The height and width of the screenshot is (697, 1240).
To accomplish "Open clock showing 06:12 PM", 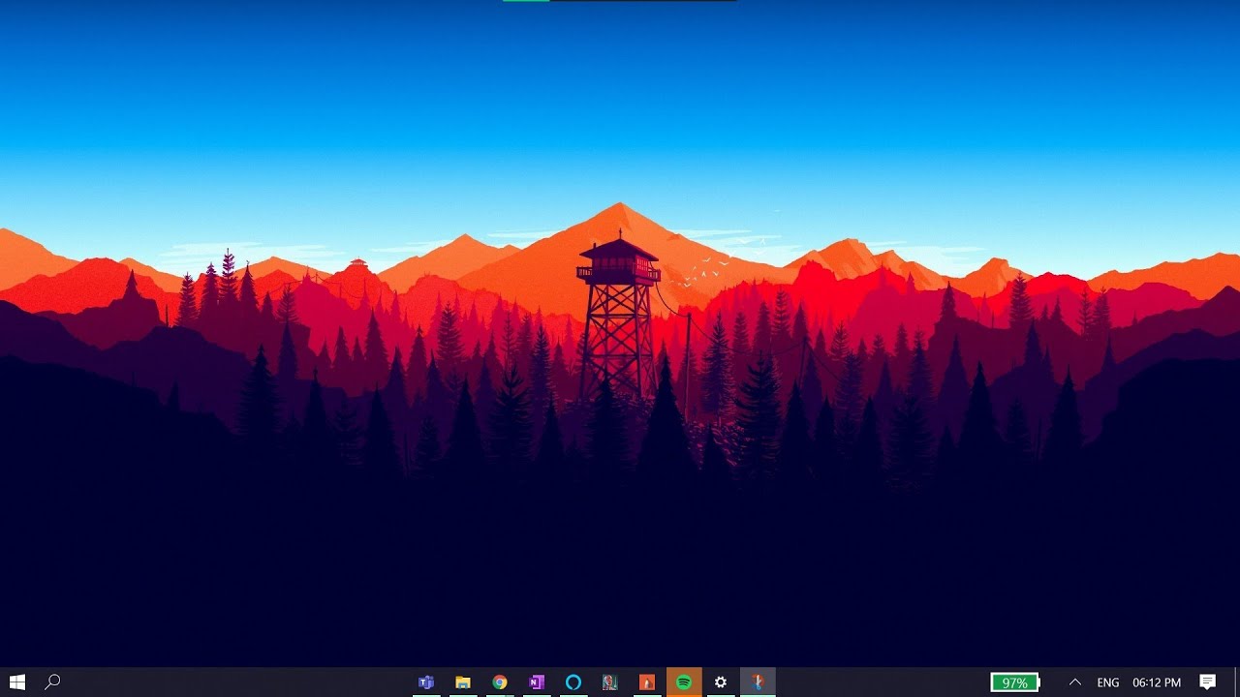I will 1157,682.
